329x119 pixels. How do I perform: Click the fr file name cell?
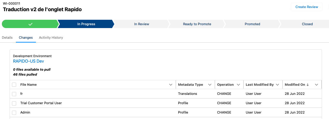tap(22, 94)
